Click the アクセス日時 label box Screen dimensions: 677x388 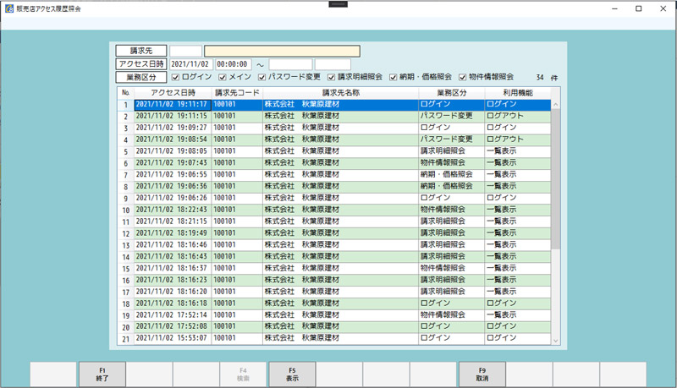pos(141,64)
